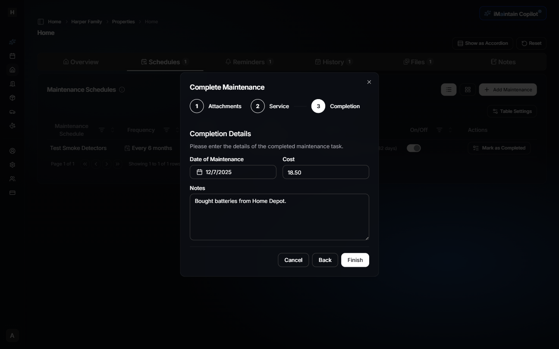Click the pets icon in the sidebar
The image size is (559, 349).
click(12, 125)
